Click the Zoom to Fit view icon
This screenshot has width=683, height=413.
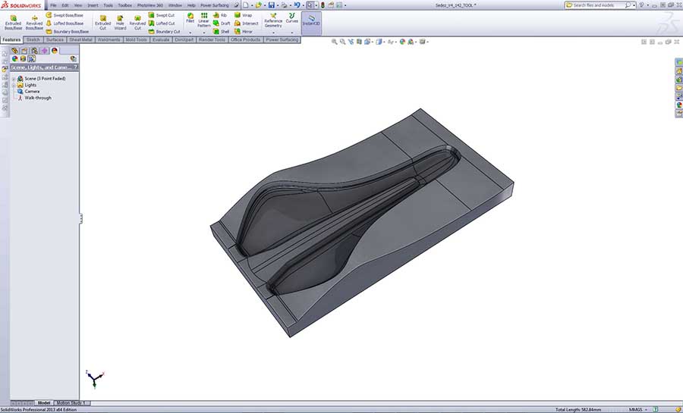pyautogui.click(x=335, y=42)
